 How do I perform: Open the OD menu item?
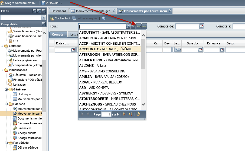pos(13,41)
